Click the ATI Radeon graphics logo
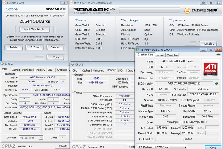 pyautogui.click(x=211, y=69)
